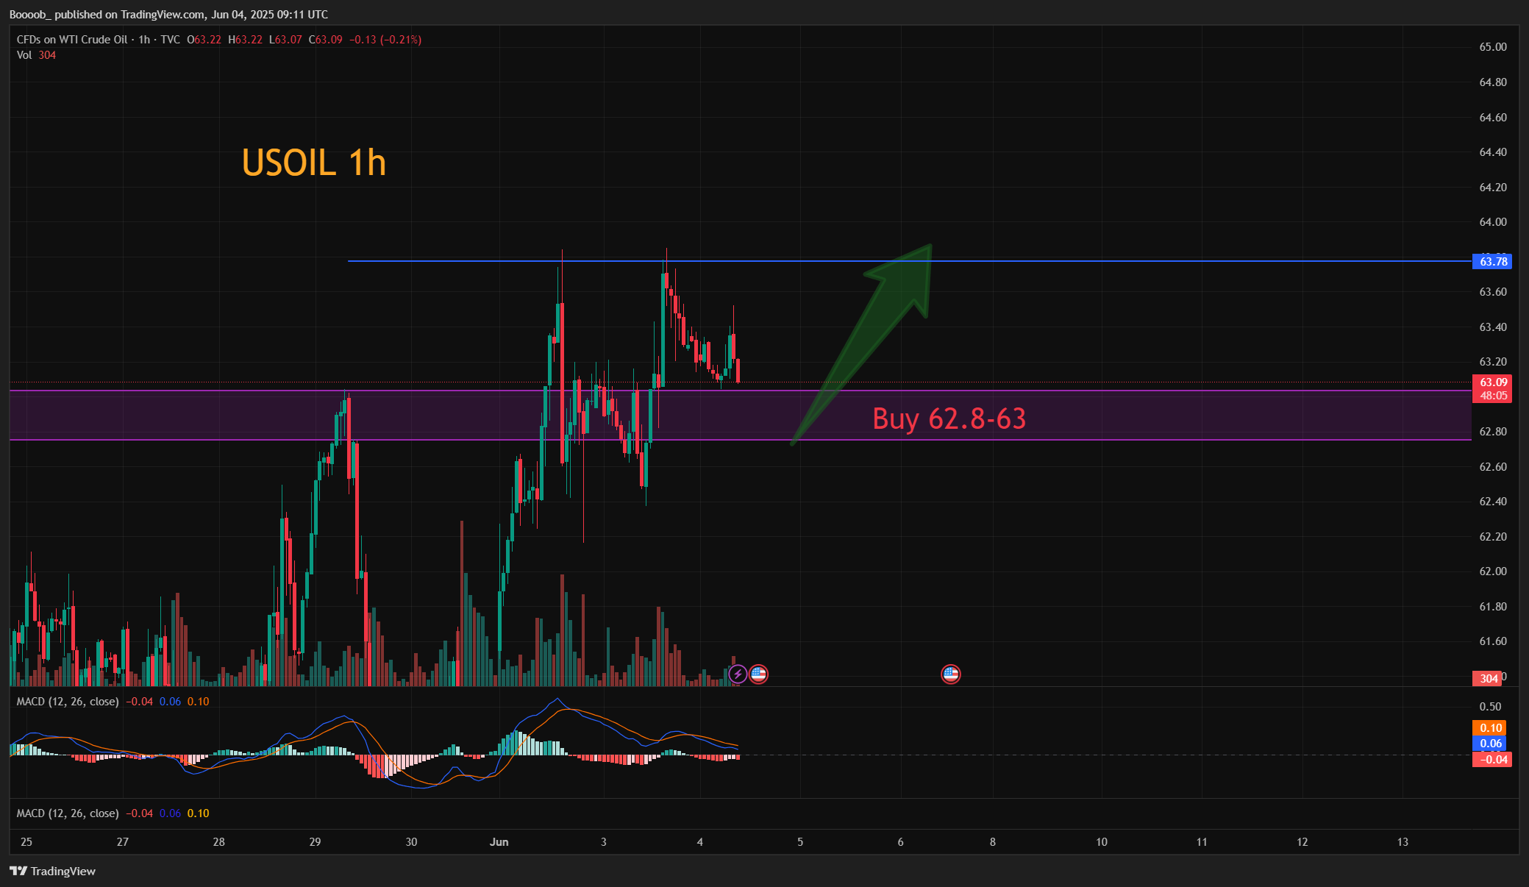The height and width of the screenshot is (887, 1529).
Task: Click the red 304 volume label on the price axis
Action: click(1487, 678)
